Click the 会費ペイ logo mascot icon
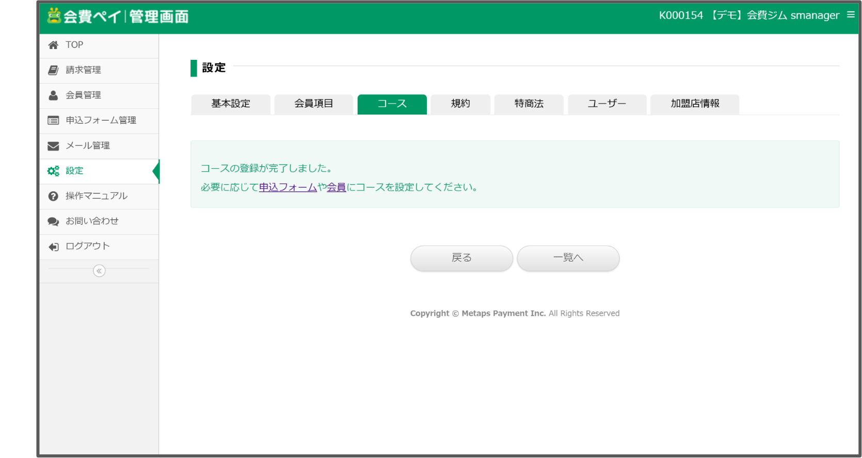The height and width of the screenshot is (458, 862). point(54,15)
